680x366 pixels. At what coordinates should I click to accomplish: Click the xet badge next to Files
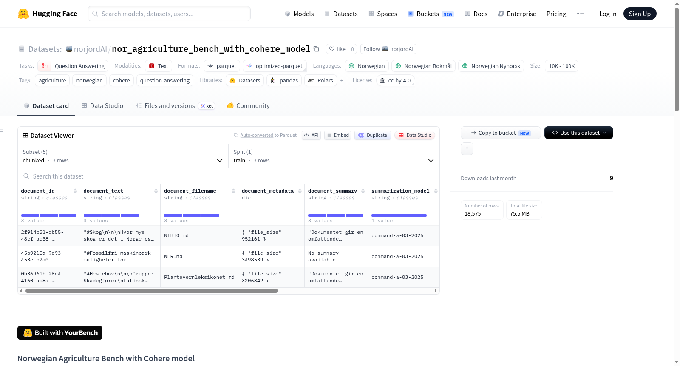(207, 106)
